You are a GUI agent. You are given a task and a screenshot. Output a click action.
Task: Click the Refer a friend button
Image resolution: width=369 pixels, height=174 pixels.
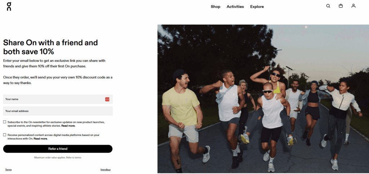[58, 149]
